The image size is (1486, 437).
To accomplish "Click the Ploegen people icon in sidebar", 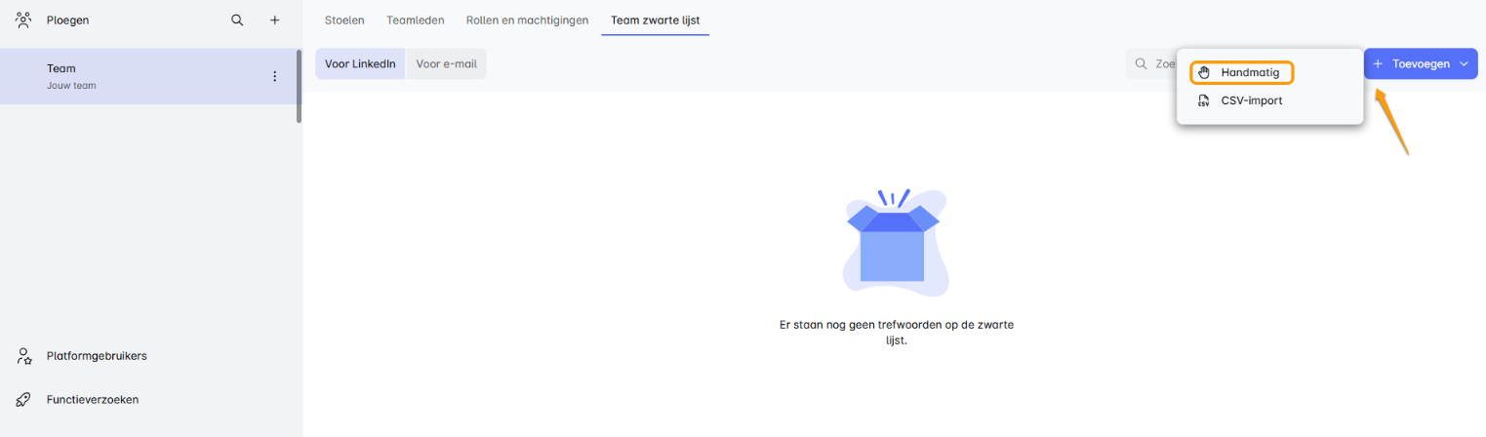I will point(23,20).
